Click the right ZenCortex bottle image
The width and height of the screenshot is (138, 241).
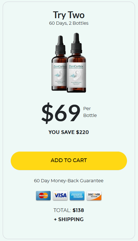(x=76, y=63)
